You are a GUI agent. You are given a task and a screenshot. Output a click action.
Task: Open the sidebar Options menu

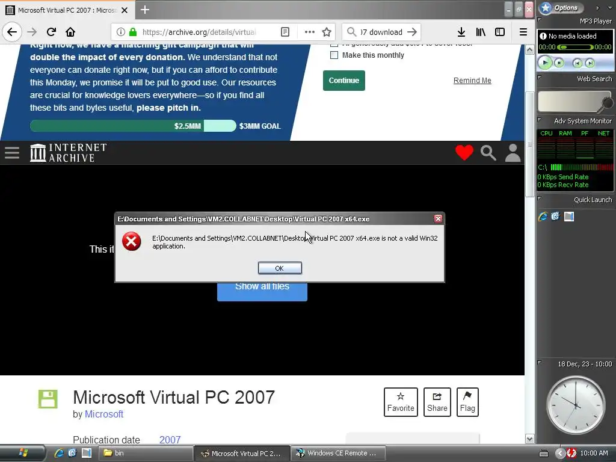tap(561, 7)
